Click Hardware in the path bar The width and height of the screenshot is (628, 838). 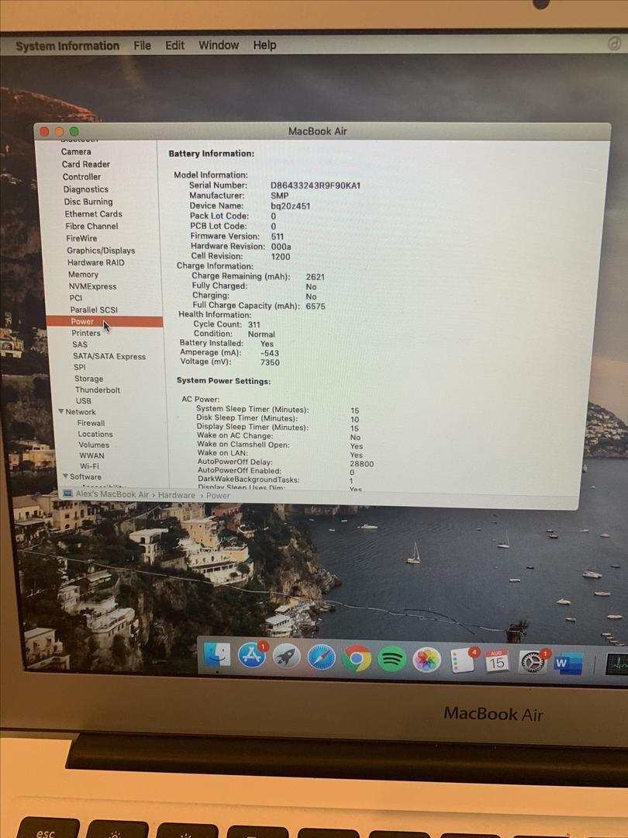177,495
